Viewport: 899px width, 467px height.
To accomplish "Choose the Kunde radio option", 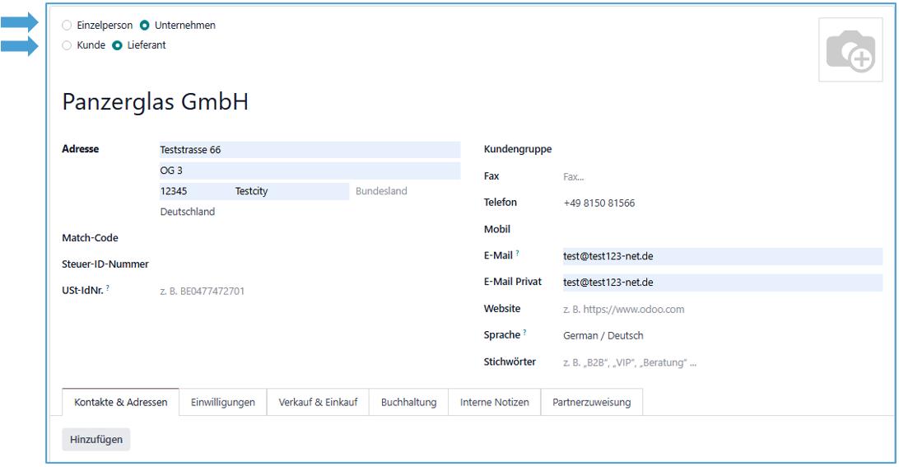I will click(68, 45).
